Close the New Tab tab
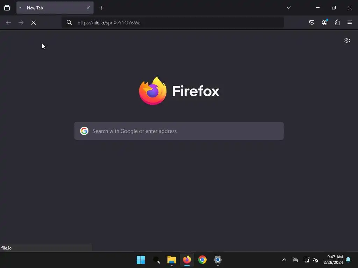Viewport: 358px width, 268px height. tap(88, 8)
